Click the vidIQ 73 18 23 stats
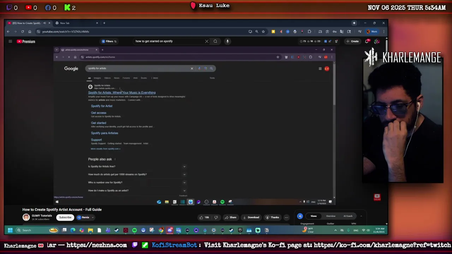 click(x=310, y=41)
